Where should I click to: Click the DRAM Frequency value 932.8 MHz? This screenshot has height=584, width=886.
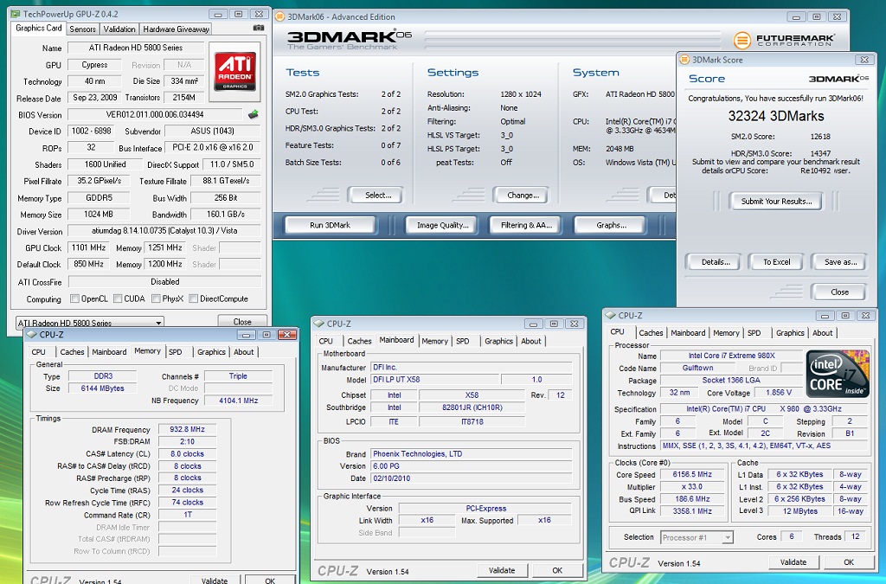(187, 429)
